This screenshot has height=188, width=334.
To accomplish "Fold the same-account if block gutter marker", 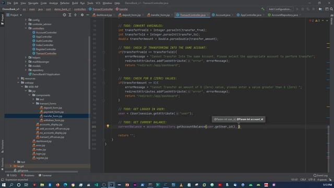I will 104,52.
